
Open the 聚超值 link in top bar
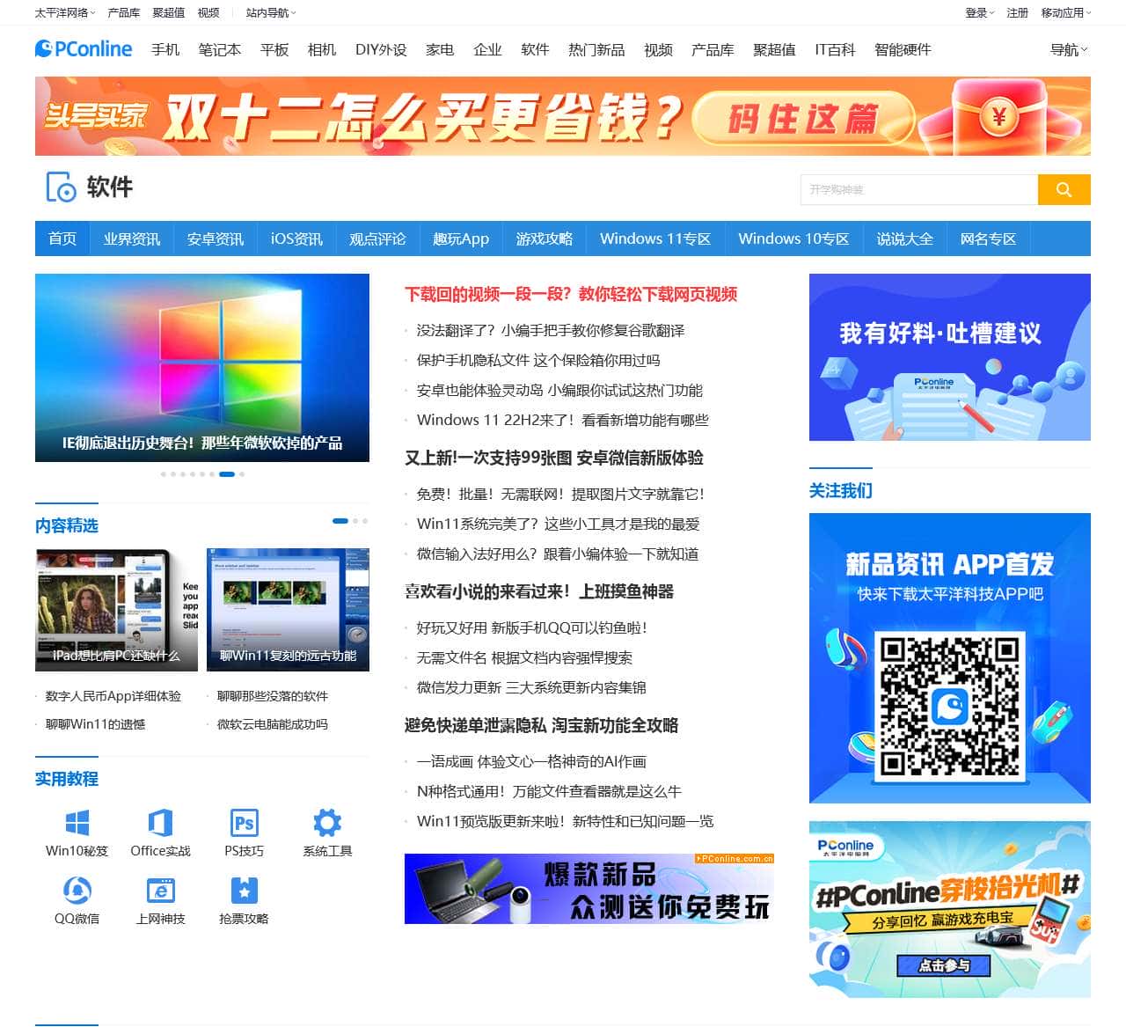pos(165,13)
